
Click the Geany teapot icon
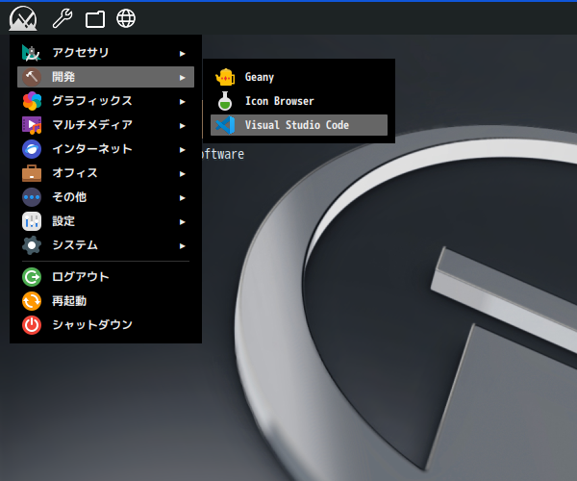tap(225, 77)
